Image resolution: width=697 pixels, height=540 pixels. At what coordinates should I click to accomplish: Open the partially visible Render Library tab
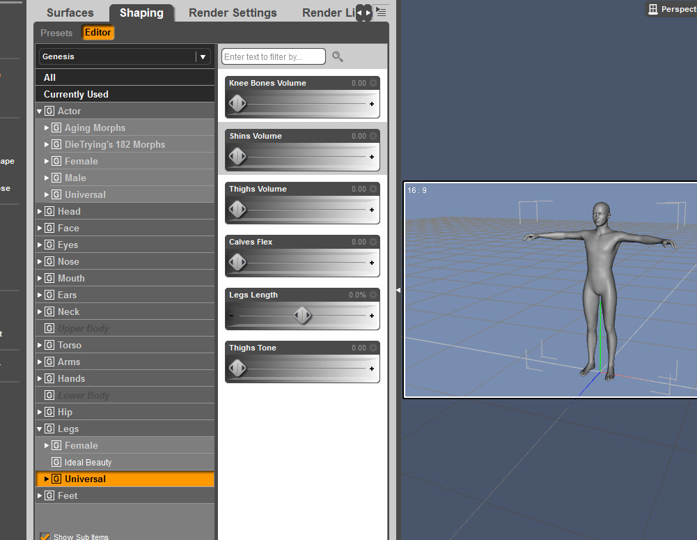tap(328, 13)
